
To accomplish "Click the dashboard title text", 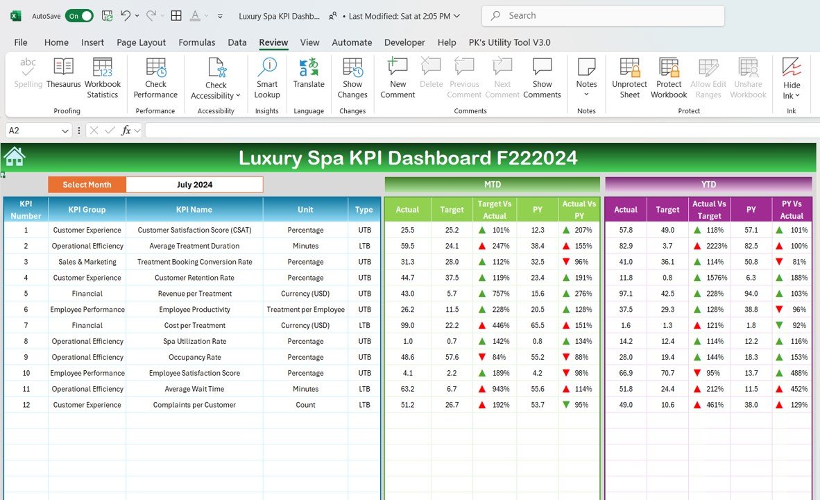I will [x=408, y=158].
